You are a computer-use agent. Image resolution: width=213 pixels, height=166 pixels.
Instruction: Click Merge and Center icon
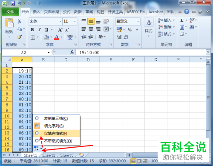(x=106, y=29)
